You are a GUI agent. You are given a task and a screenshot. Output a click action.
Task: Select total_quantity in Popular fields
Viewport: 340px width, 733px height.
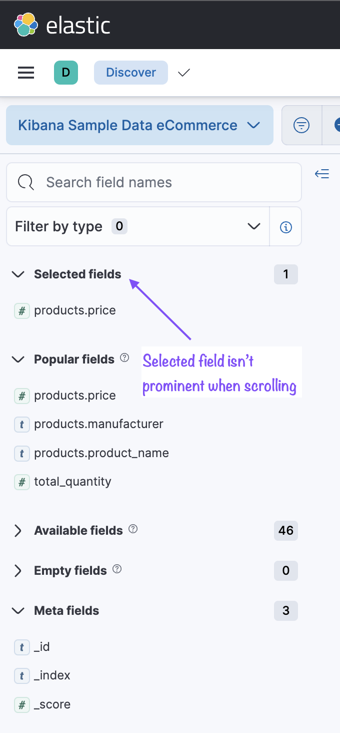pyautogui.click(x=72, y=481)
